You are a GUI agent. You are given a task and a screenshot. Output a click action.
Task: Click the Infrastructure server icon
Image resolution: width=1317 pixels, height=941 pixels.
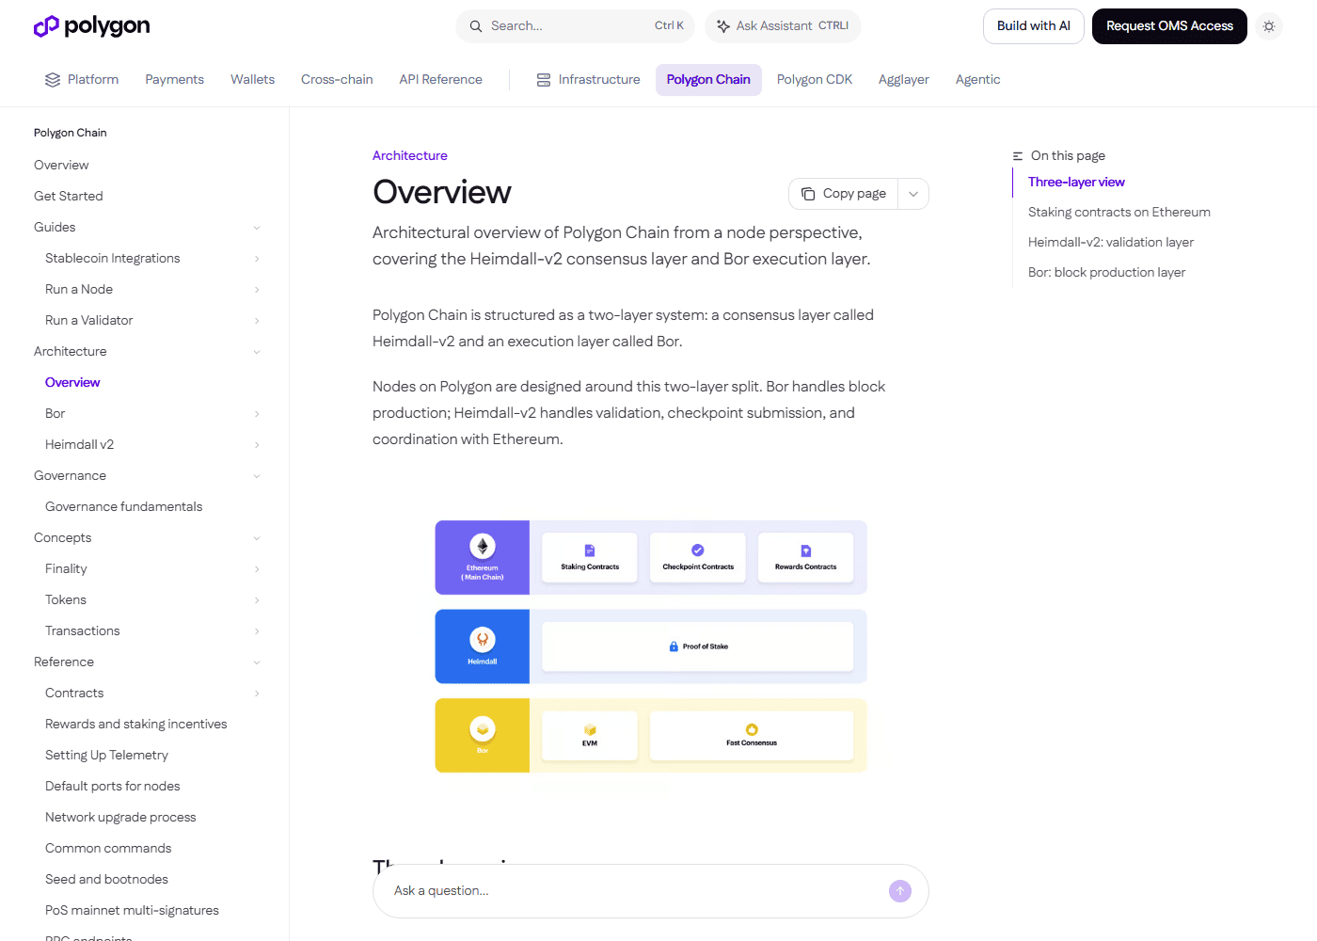coord(544,80)
